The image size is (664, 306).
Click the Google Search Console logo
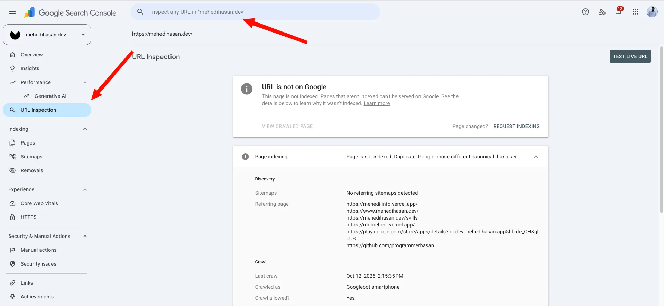click(x=70, y=12)
